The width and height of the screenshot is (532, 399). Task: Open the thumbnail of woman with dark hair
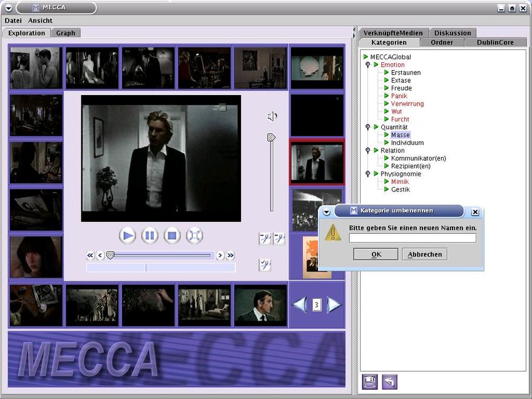coord(36,257)
